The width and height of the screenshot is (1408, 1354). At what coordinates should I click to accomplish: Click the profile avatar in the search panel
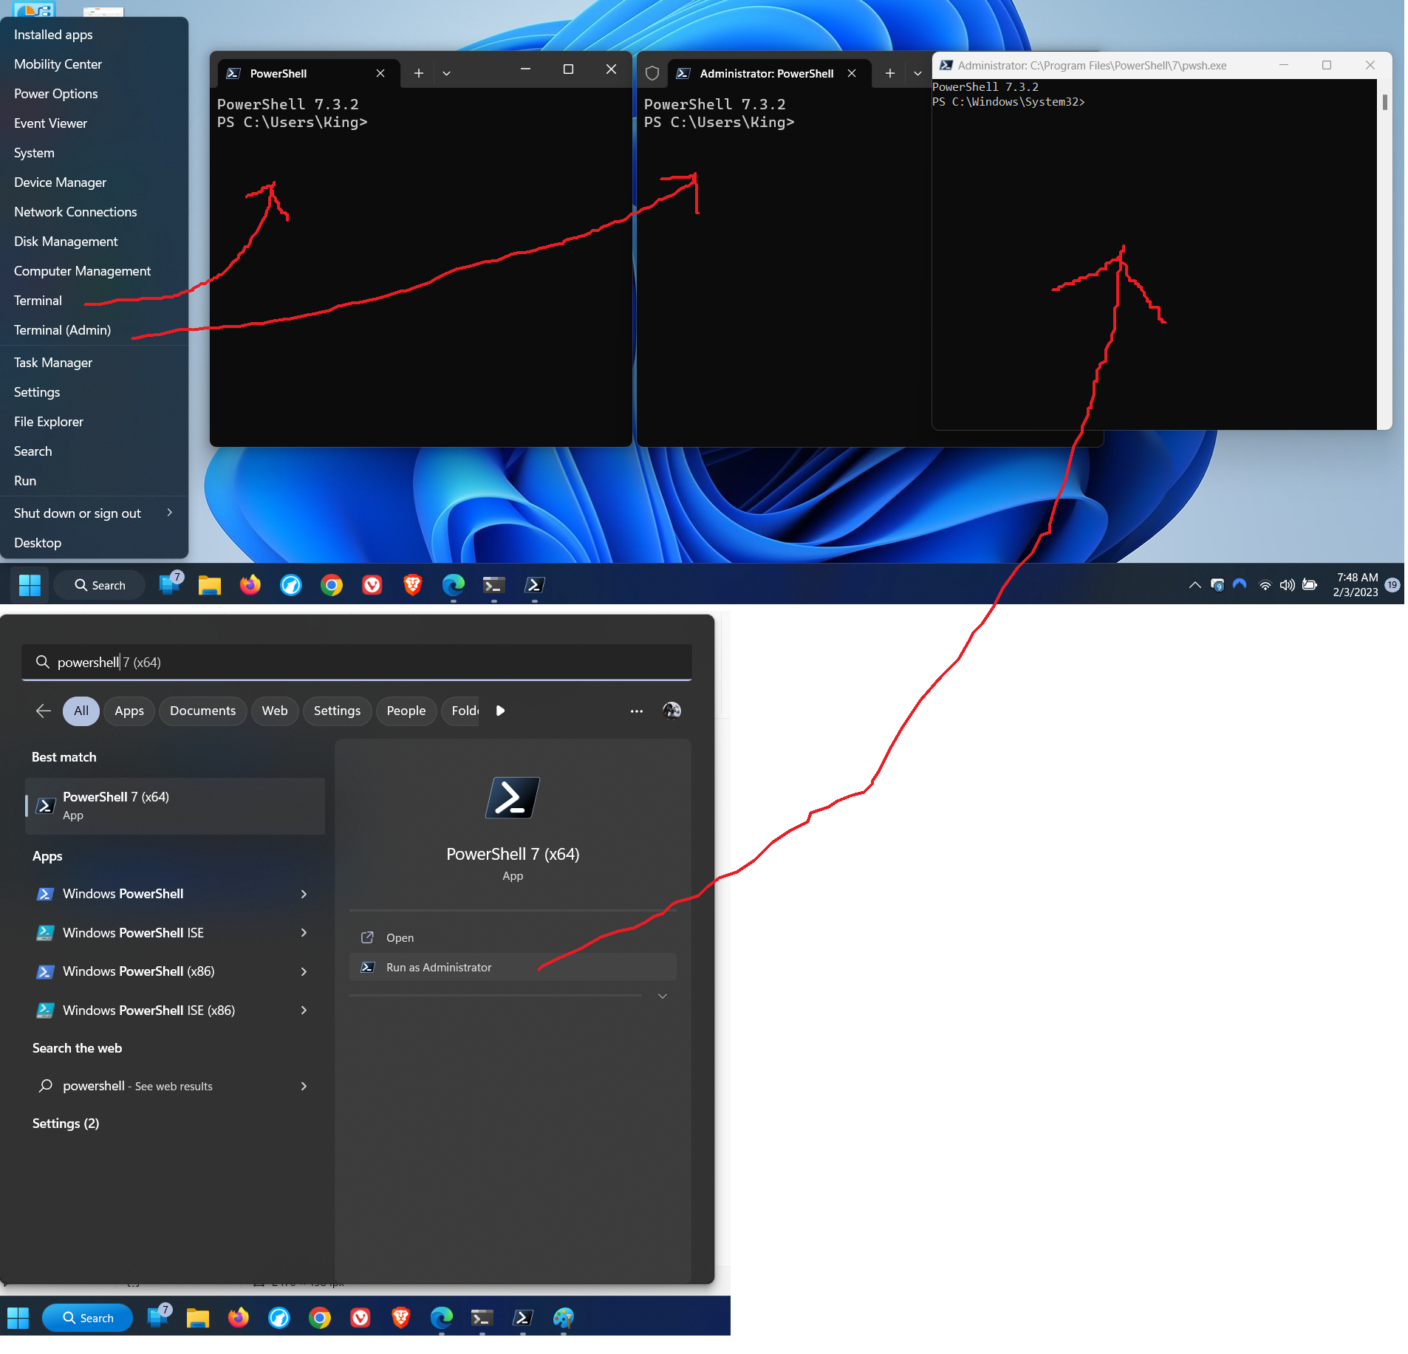pos(671,711)
